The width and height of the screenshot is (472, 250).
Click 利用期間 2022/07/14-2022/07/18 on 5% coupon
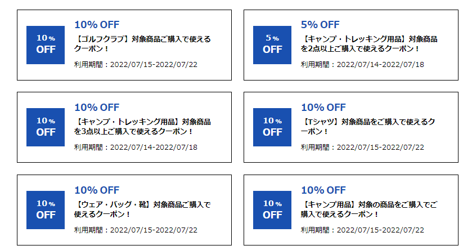coord(362,64)
